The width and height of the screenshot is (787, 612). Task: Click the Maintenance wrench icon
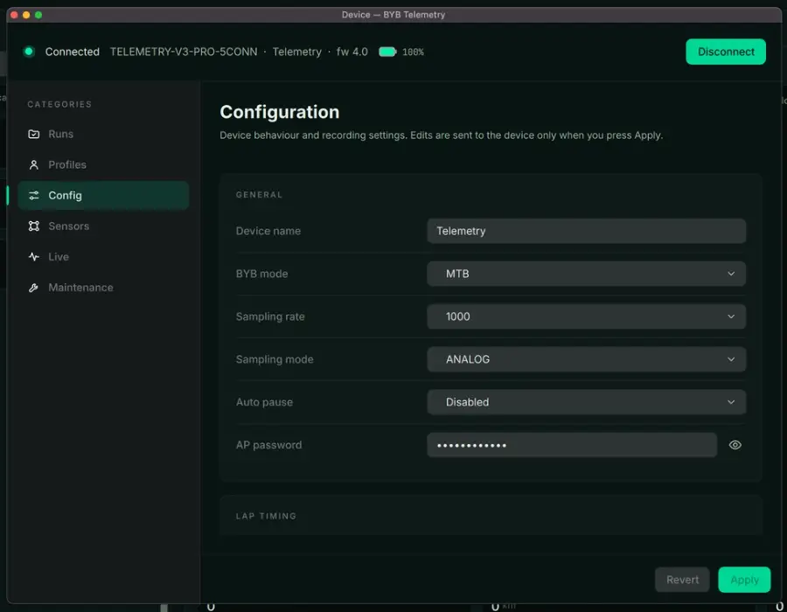pyautogui.click(x=33, y=288)
